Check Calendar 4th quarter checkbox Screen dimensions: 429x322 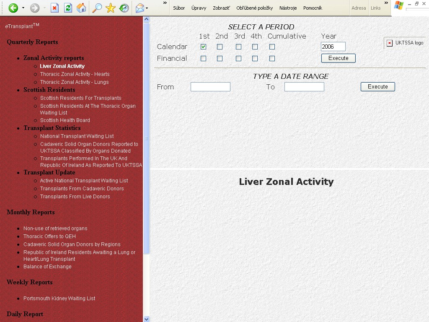point(255,47)
